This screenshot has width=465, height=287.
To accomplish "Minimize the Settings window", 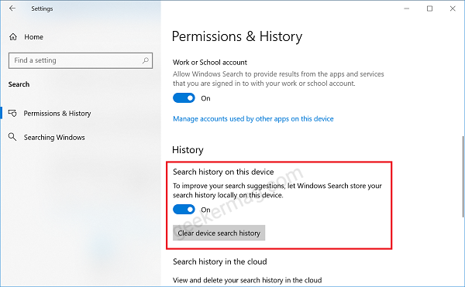I will point(407,9).
